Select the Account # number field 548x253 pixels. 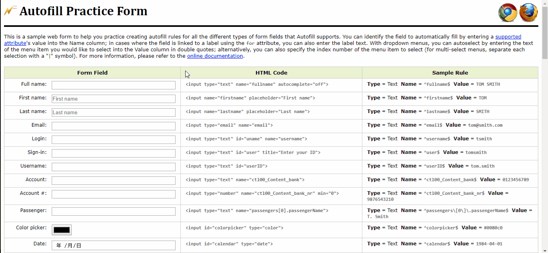pyautogui.click(x=113, y=194)
